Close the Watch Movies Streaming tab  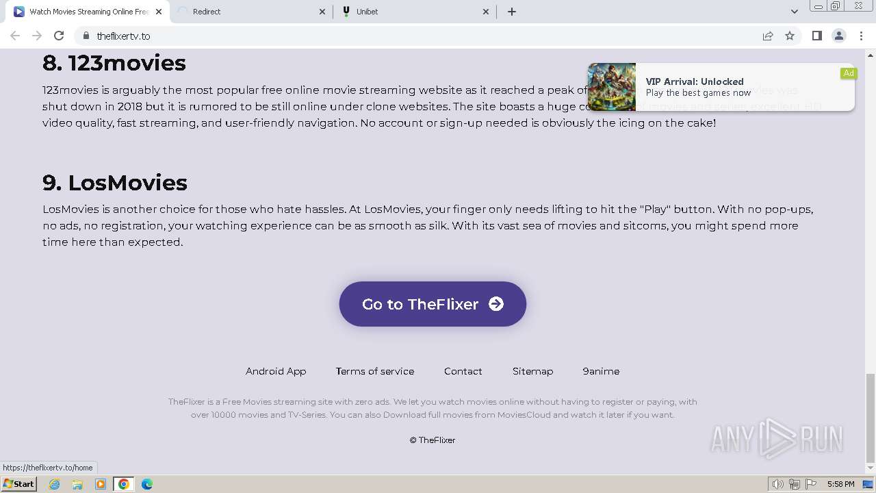158,12
